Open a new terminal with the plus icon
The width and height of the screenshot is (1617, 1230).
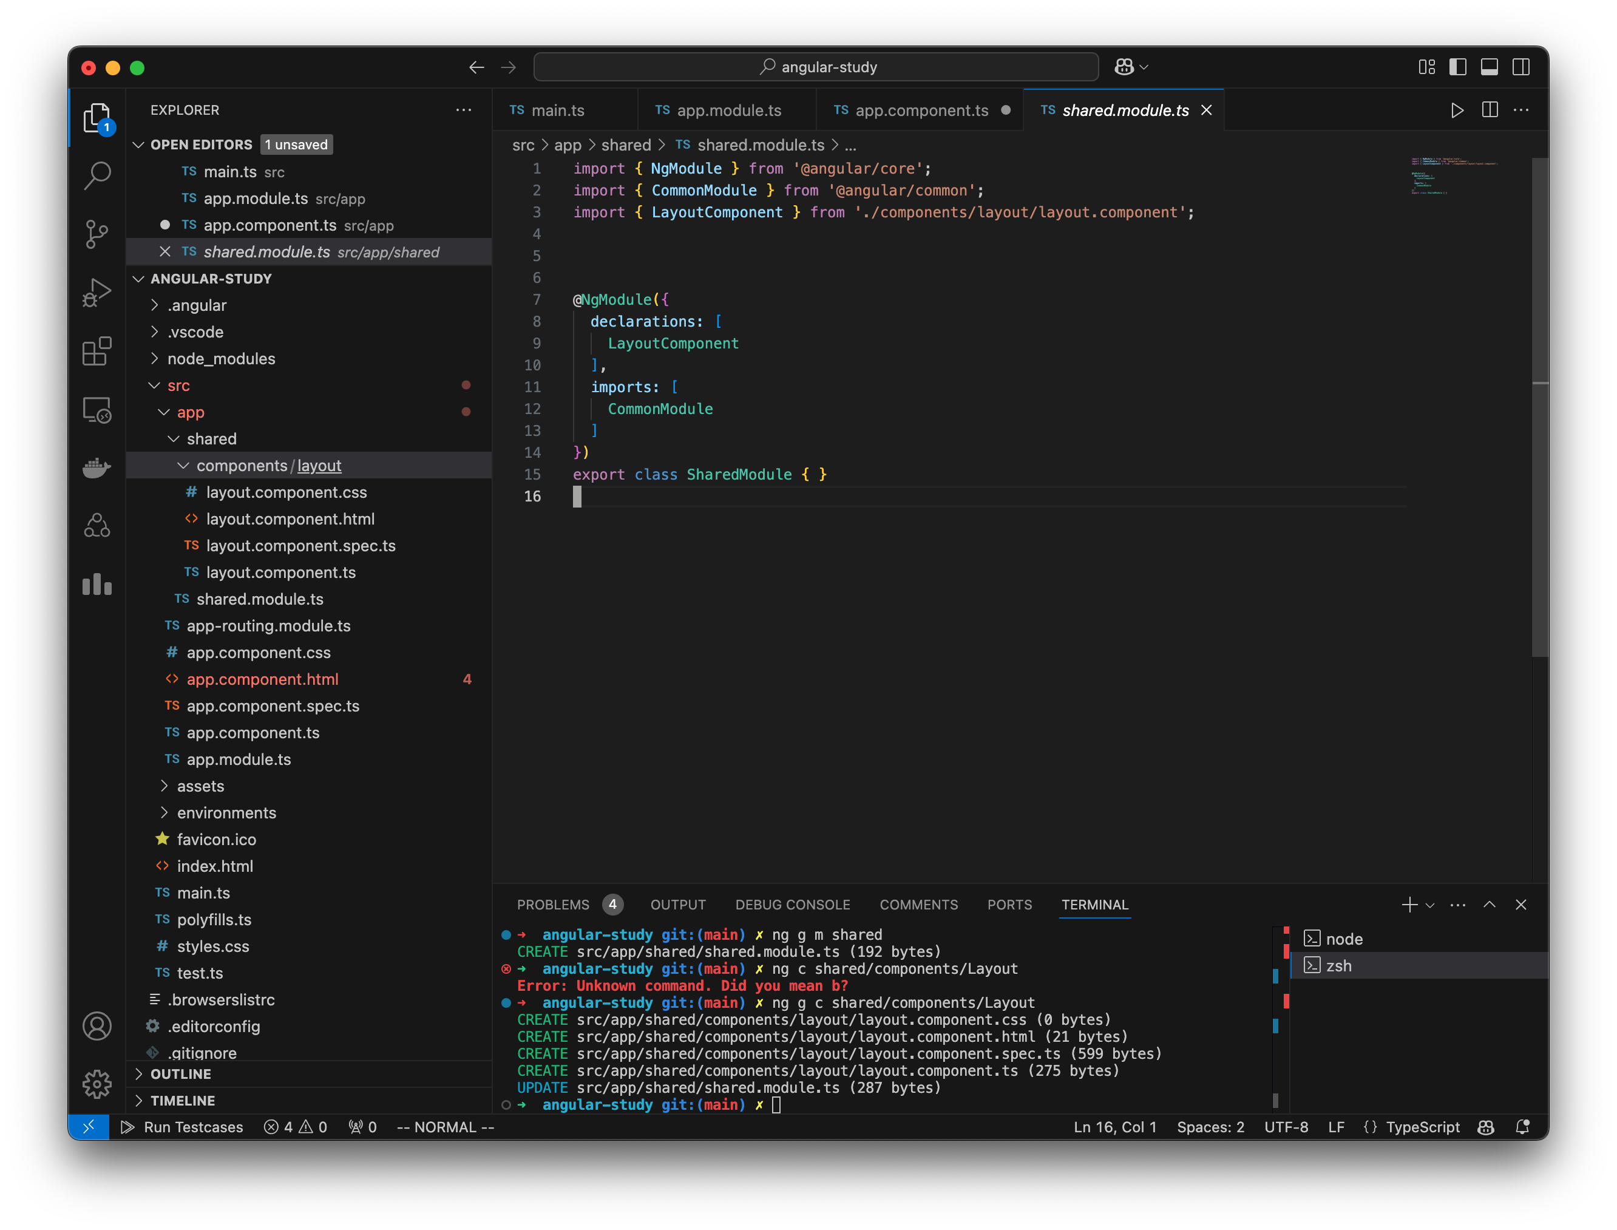pyautogui.click(x=1409, y=904)
